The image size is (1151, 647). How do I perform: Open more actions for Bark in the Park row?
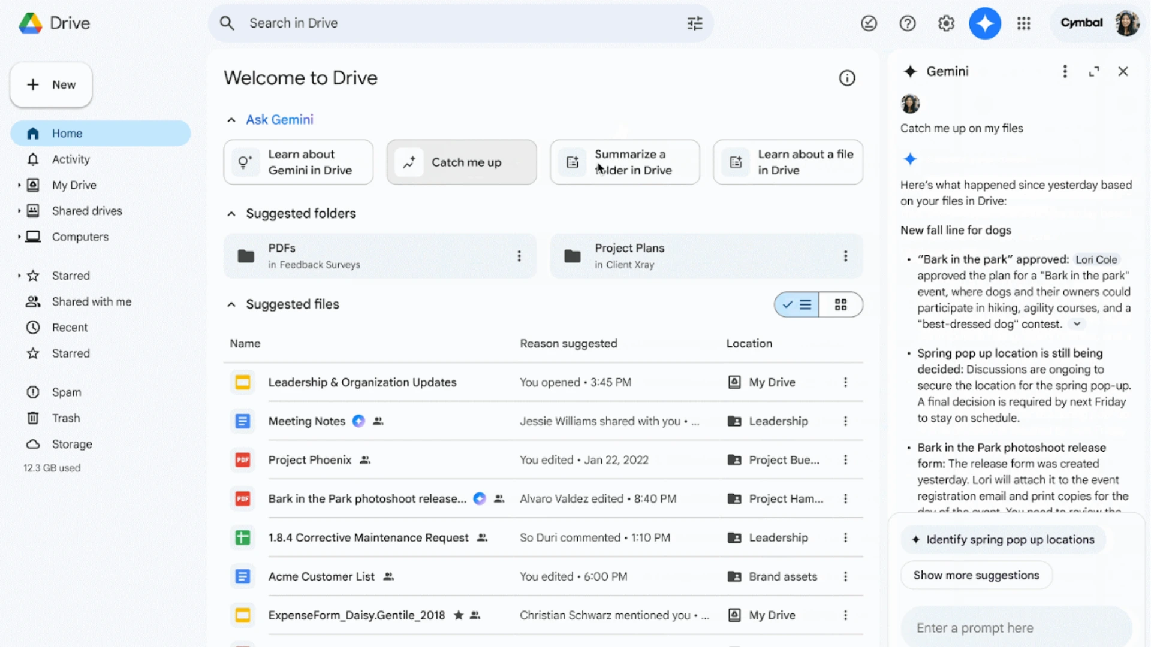coord(846,499)
